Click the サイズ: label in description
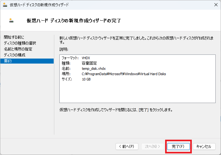This screenshot has height=155, width=221. pos(67,79)
